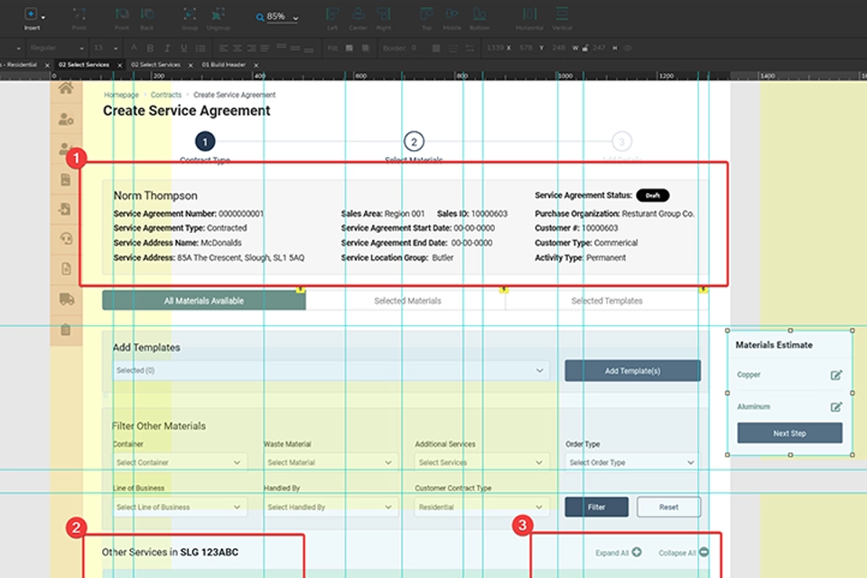
Task: Click the edit icon next to Copper
Action: click(836, 375)
